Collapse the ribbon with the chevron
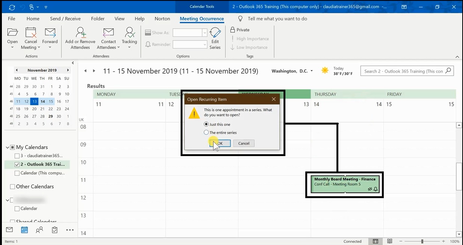This screenshot has height=245, width=463. (x=457, y=57)
